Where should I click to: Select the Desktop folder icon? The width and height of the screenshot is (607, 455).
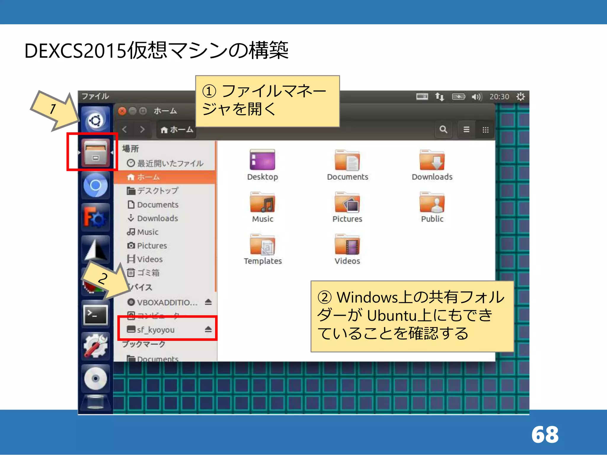[263, 165]
